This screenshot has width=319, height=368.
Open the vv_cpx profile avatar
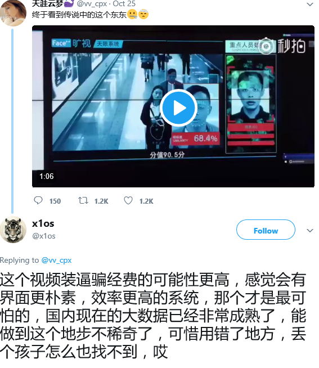click(13, 13)
